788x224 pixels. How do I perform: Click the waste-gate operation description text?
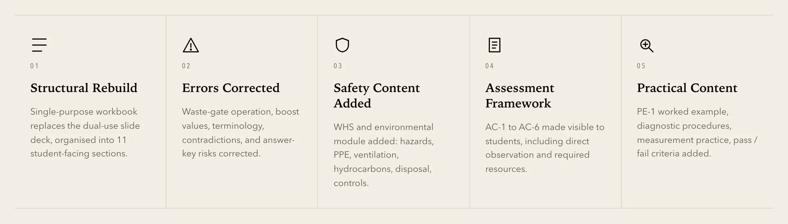241,133
